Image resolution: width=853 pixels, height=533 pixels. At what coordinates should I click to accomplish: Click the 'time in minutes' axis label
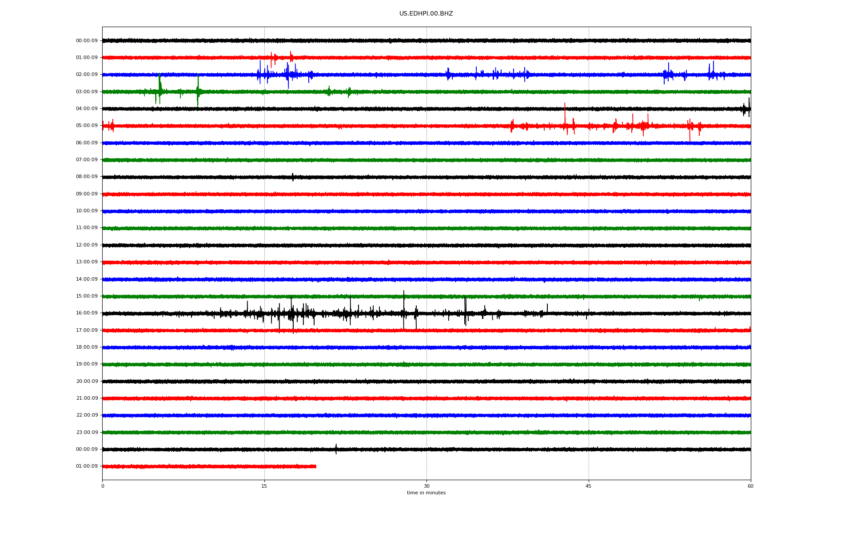(426, 493)
